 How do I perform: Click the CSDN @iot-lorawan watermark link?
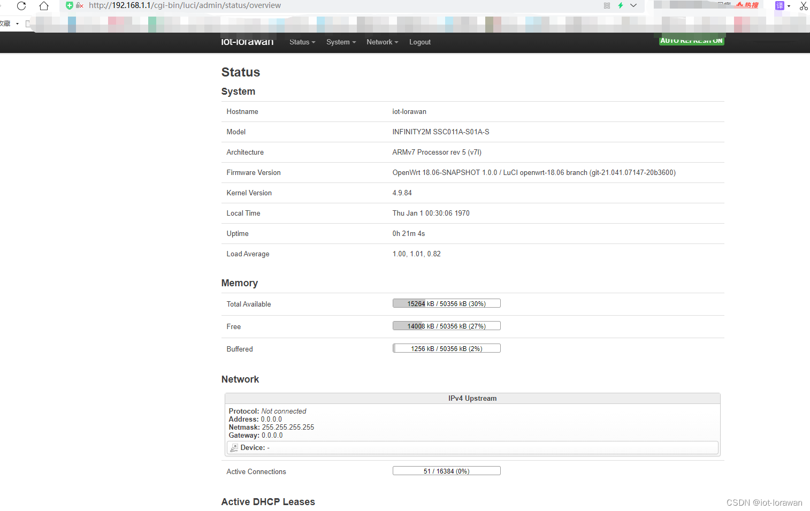(764, 502)
